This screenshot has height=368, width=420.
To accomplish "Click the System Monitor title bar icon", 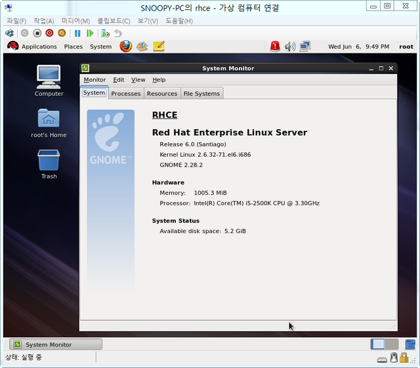I will 85,68.
